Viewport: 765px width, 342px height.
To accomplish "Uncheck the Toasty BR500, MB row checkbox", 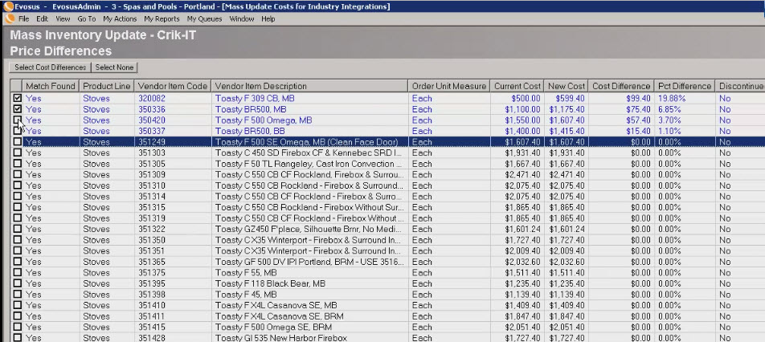I will tap(18, 109).
